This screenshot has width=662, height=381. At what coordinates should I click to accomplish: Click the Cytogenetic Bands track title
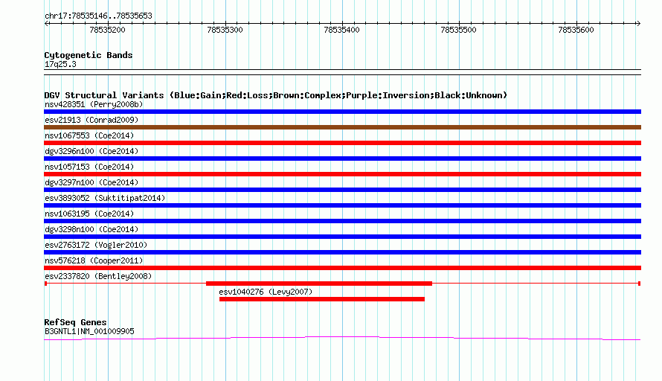point(89,55)
